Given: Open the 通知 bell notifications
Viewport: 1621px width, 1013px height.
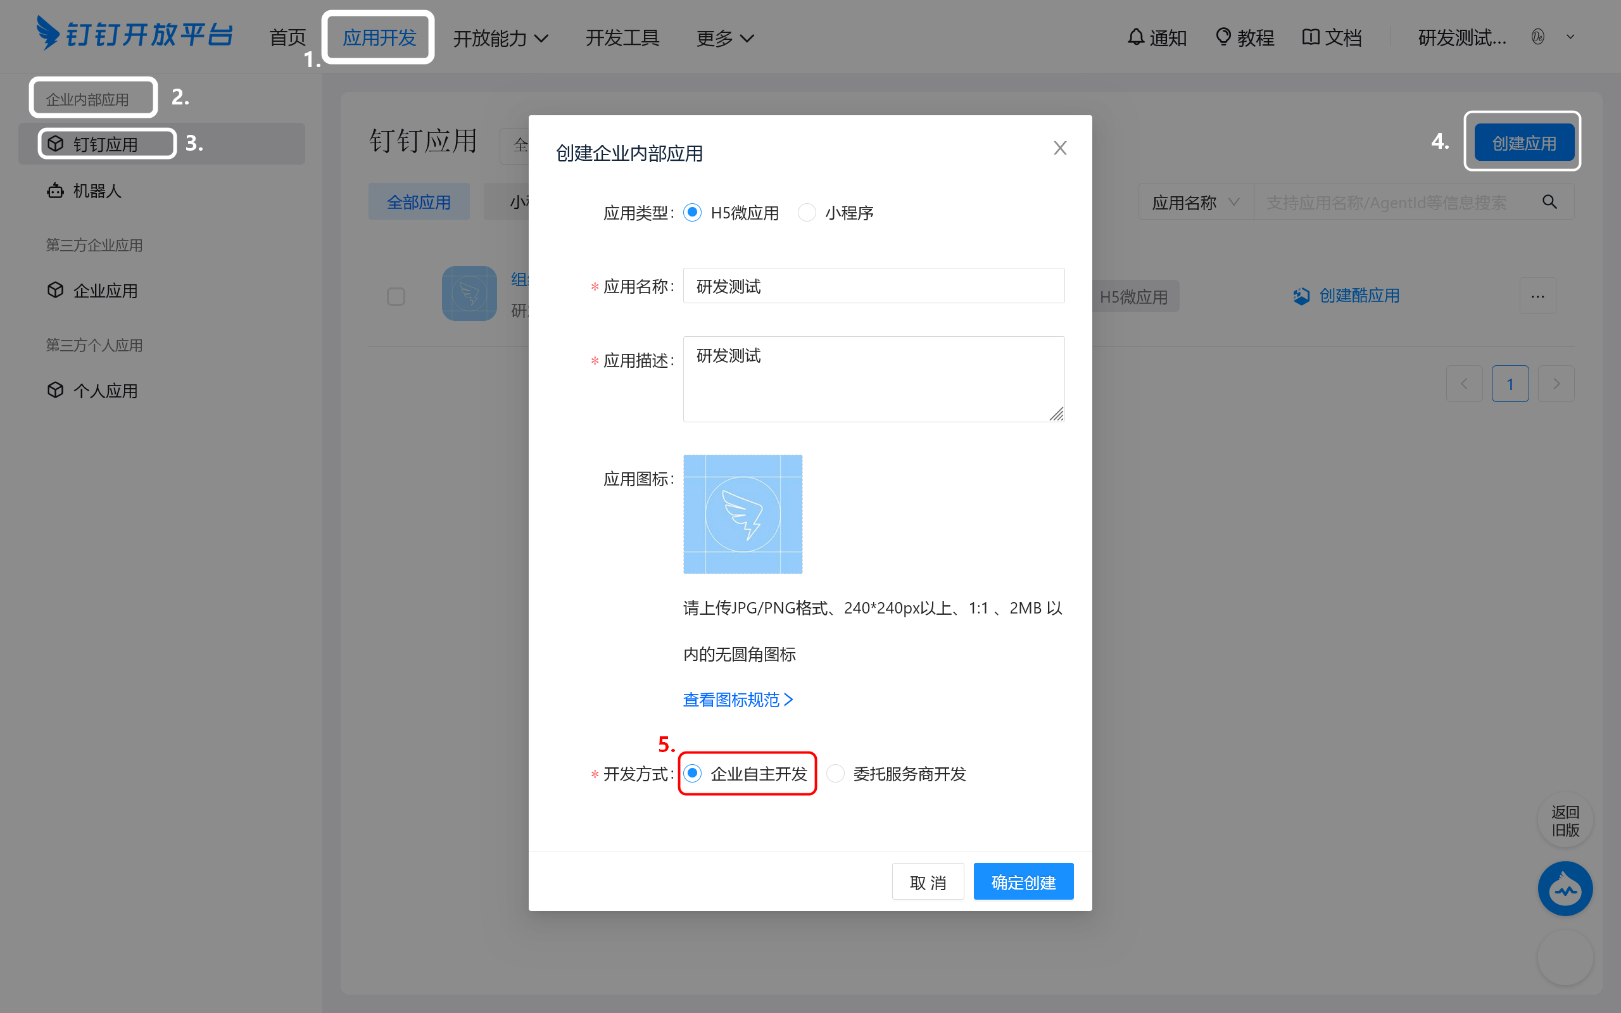Looking at the screenshot, I should (x=1157, y=37).
